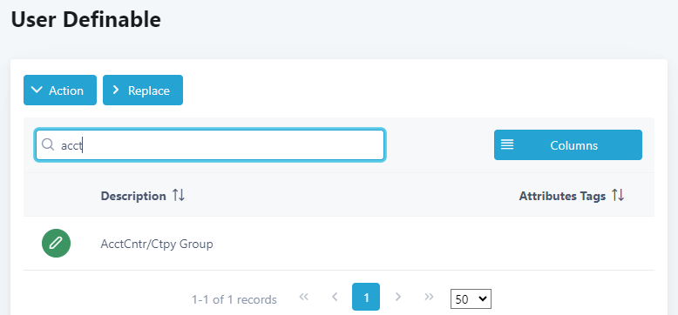Click the 1-1 of 1 records text
678x315 pixels.
(234, 299)
